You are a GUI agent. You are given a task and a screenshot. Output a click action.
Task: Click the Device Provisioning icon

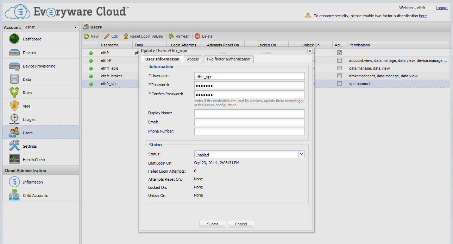click(x=14, y=66)
